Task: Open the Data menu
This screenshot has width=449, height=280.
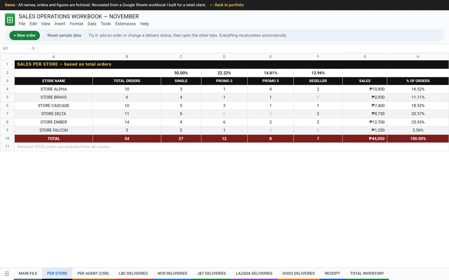Action: (92, 24)
